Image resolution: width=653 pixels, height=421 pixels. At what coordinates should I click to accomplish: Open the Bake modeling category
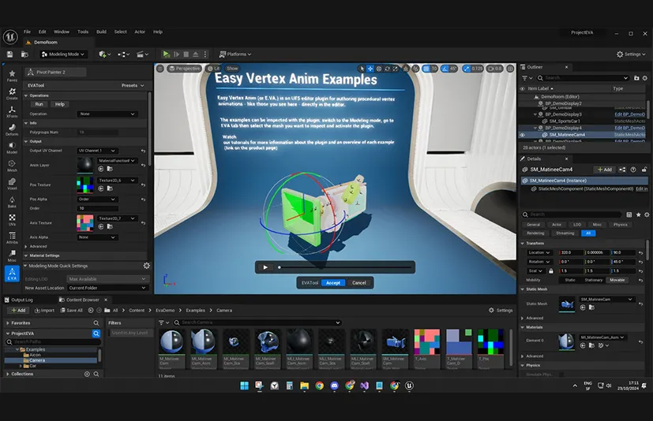tap(12, 202)
